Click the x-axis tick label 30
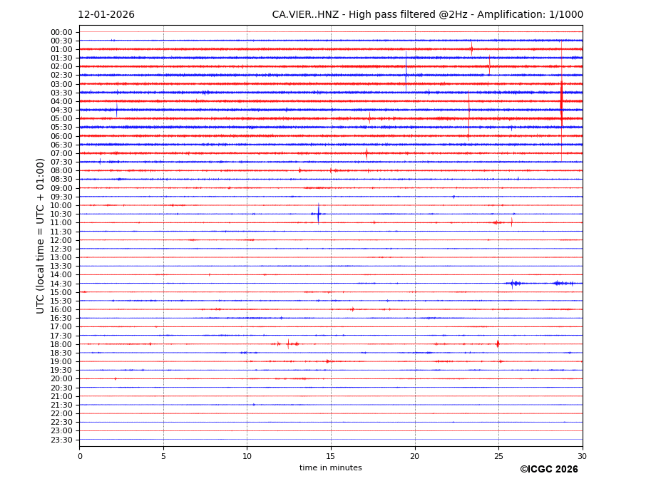This screenshot has width=661, height=496. [x=582, y=456]
